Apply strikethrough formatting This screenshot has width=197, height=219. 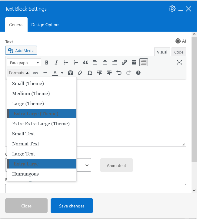click(x=36, y=73)
